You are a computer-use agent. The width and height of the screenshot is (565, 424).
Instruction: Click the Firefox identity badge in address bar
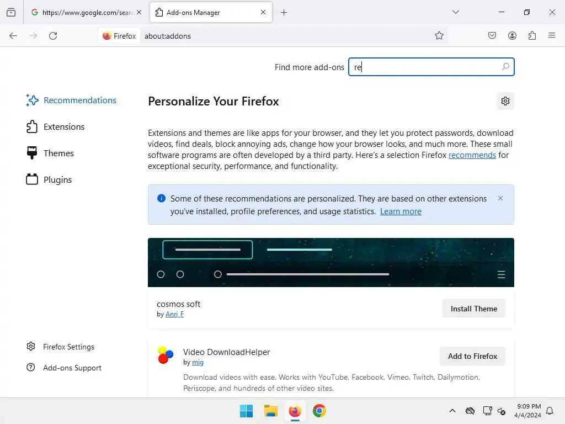click(119, 36)
